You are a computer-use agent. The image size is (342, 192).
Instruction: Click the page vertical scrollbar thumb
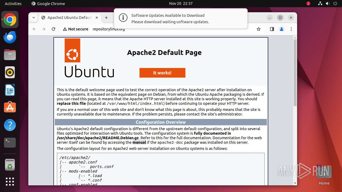click(295, 73)
